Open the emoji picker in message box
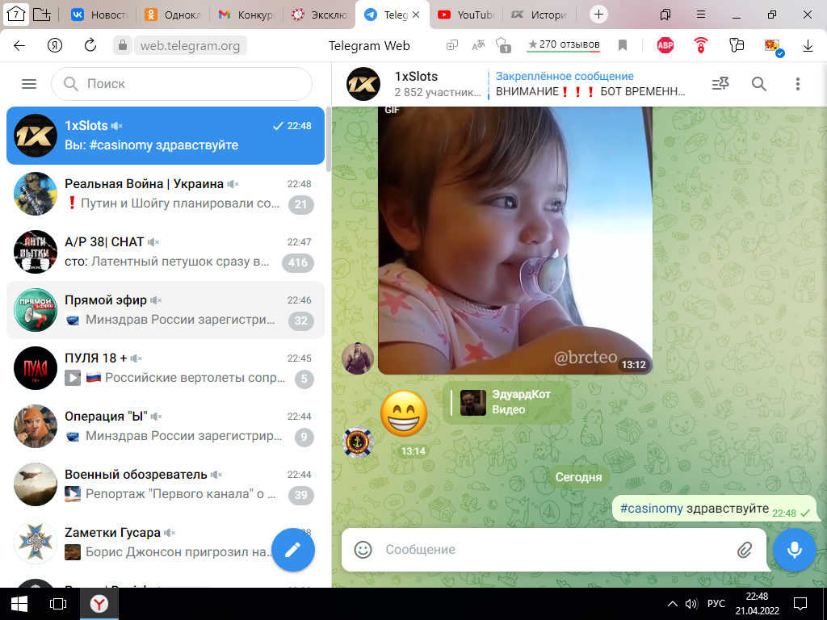 tap(363, 550)
